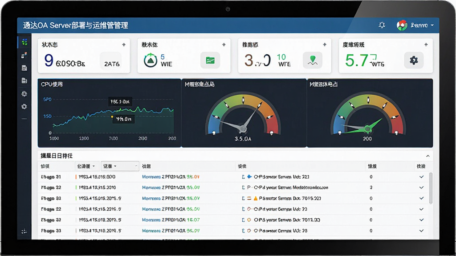Open the "Morreera" link in the 15.07 row
The height and width of the screenshot is (256, 456).
151,220
